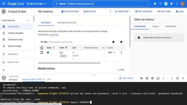Open the help question mark menu

(172, 4)
